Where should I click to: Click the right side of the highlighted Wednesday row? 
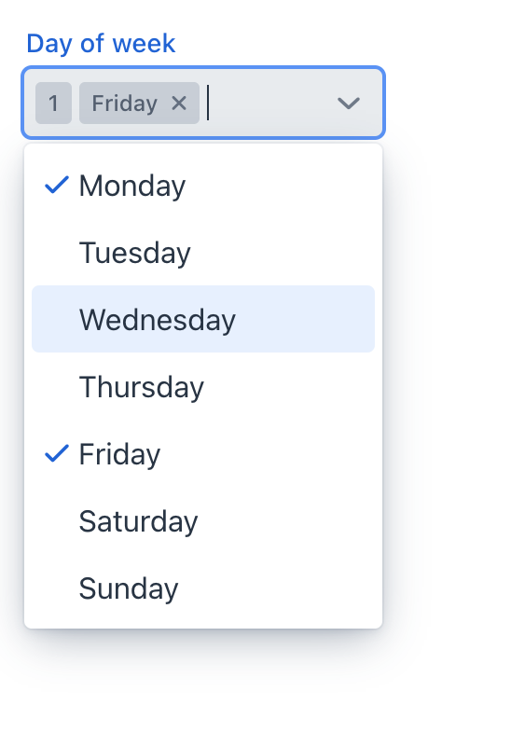304,319
